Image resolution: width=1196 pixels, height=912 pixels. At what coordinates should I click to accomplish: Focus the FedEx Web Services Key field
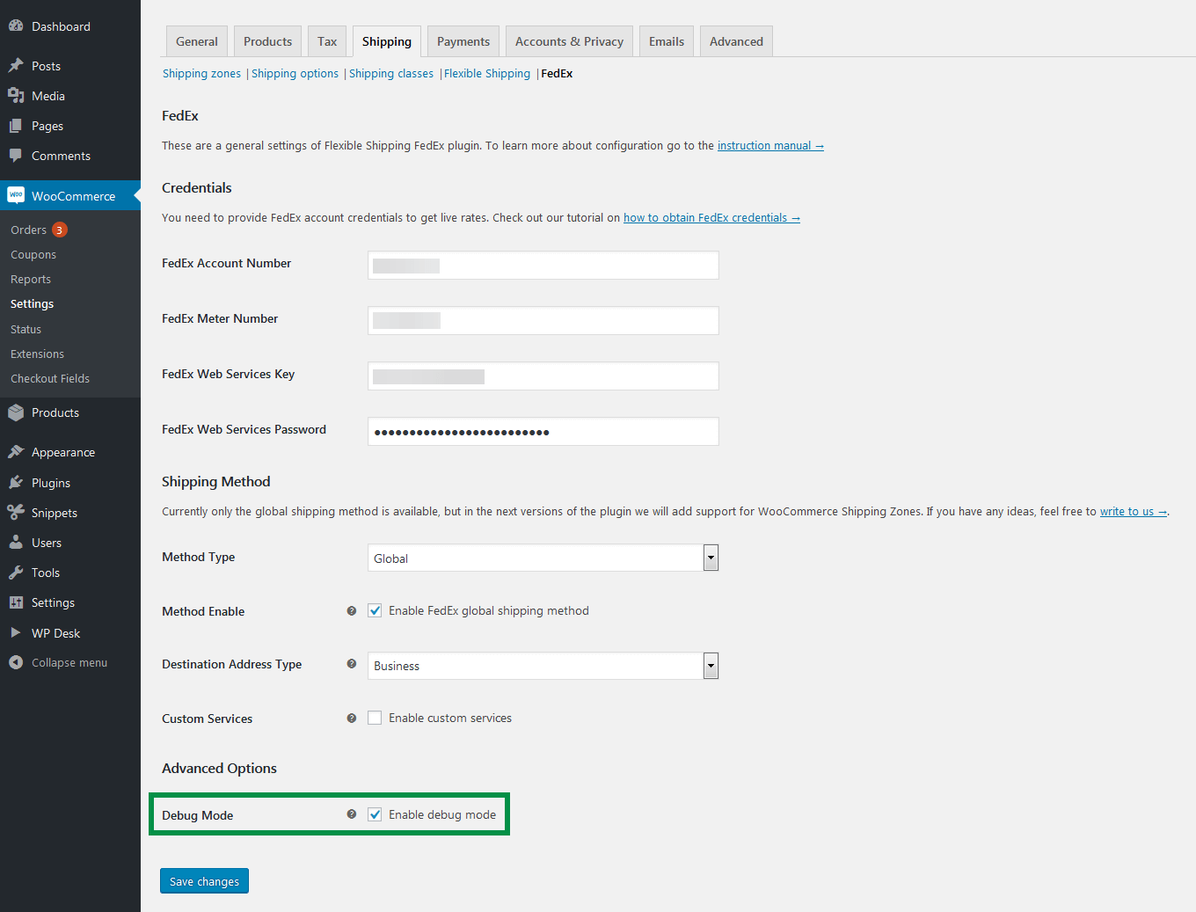pos(543,376)
